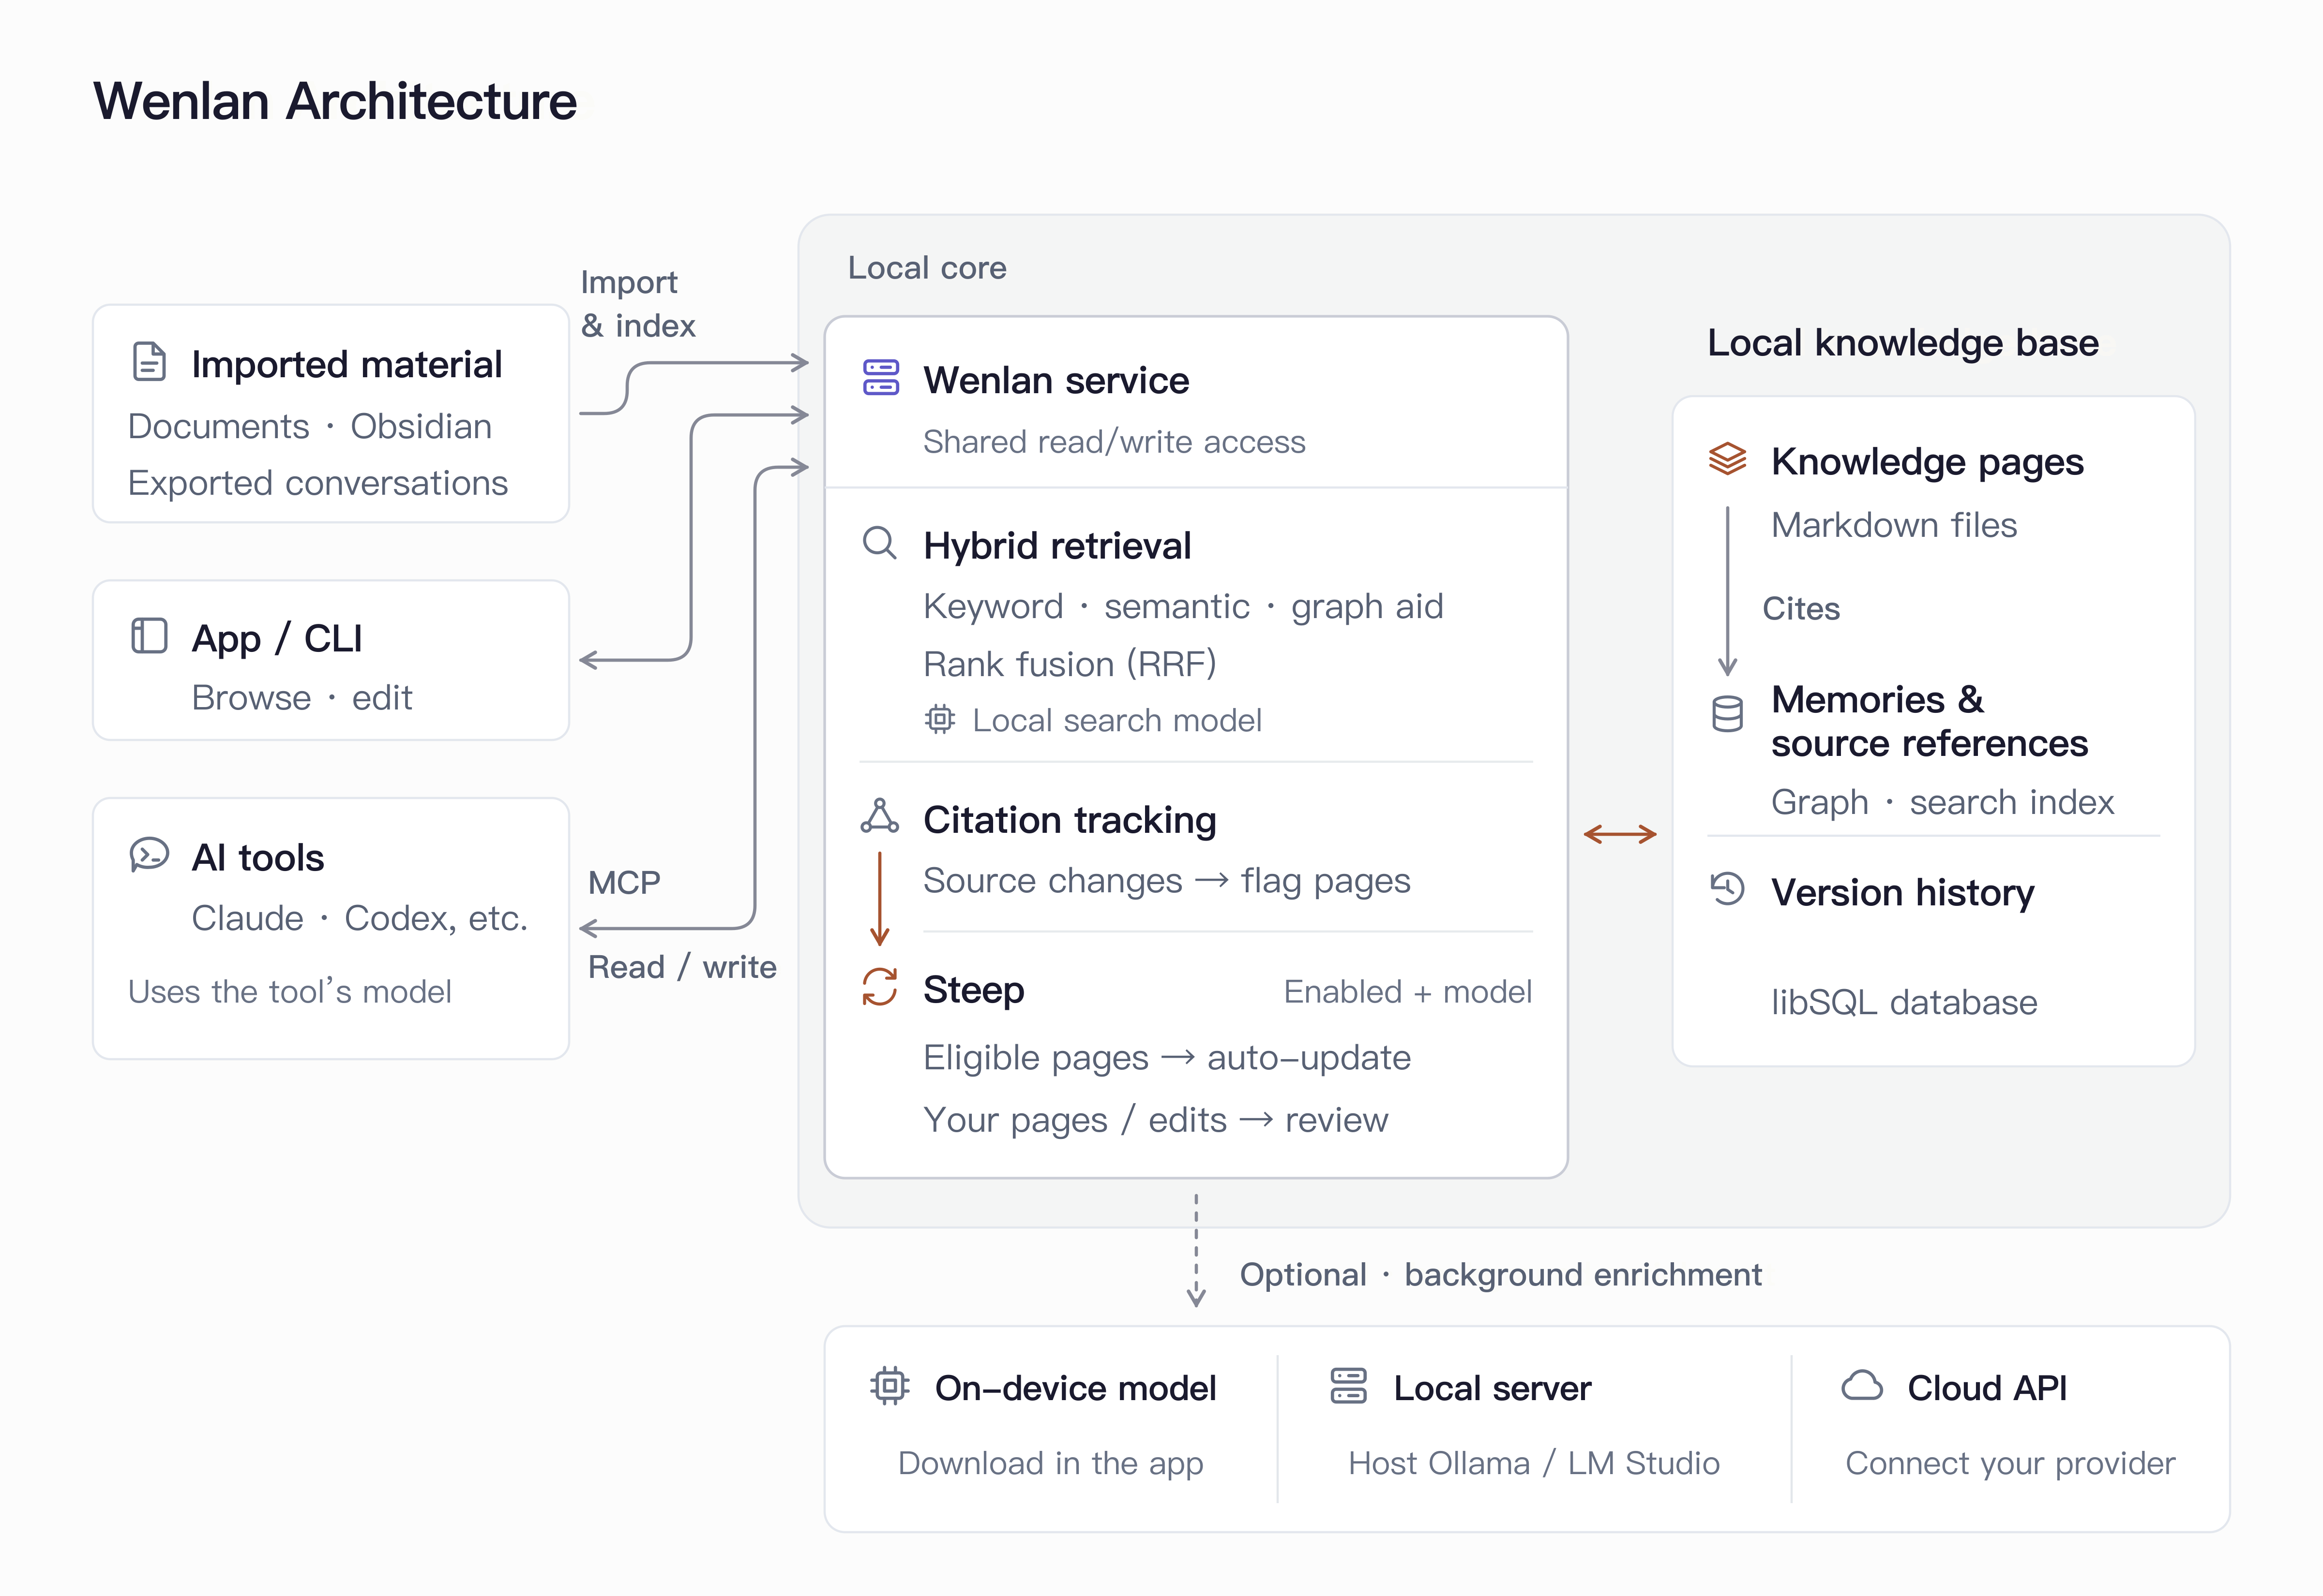Click the 'Local core' label
The image size is (2323, 1596).
927,268
